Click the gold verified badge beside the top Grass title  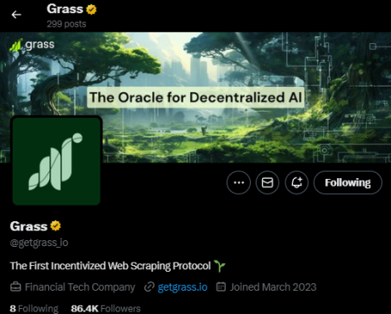pyautogui.click(x=91, y=9)
